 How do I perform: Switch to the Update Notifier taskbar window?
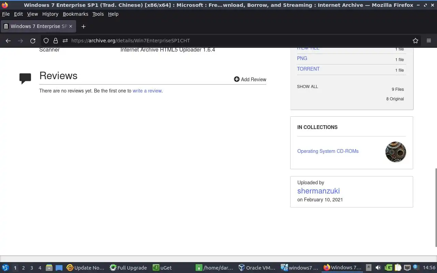click(86, 268)
